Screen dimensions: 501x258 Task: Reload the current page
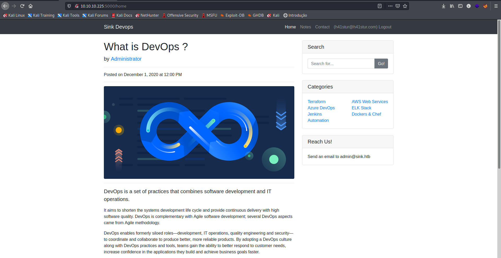click(22, 6)
